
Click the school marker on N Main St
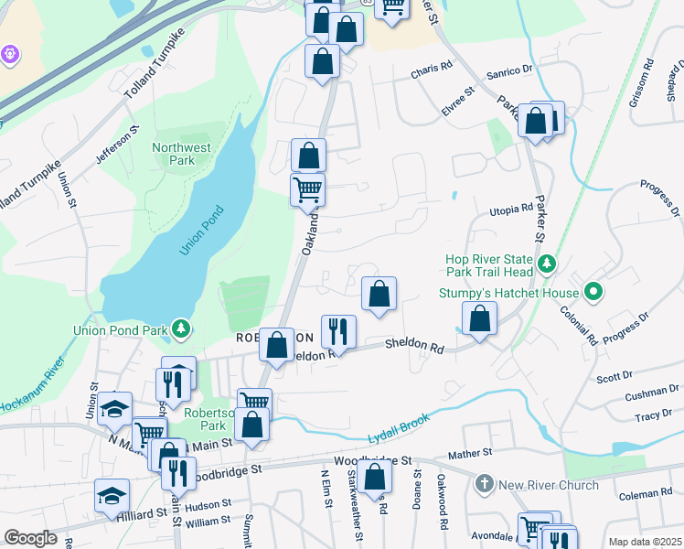[x=114, y=409]
